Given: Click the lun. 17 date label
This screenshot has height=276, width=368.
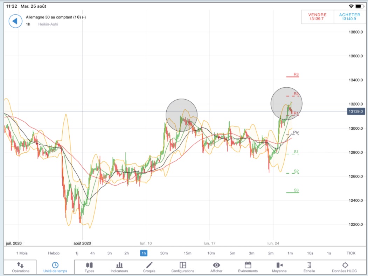Looking at the screenshot, I should (209, 243).
